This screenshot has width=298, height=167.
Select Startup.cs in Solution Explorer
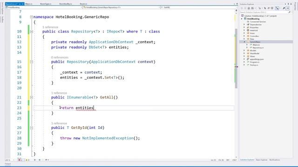click(254, 65)
